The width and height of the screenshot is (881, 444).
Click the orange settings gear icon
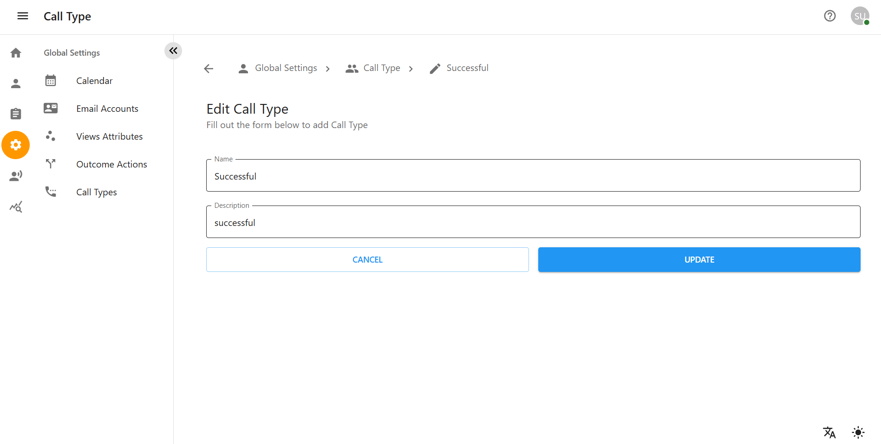(15, 145)
